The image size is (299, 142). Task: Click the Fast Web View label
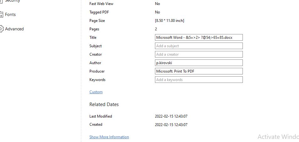click(101, 4)
